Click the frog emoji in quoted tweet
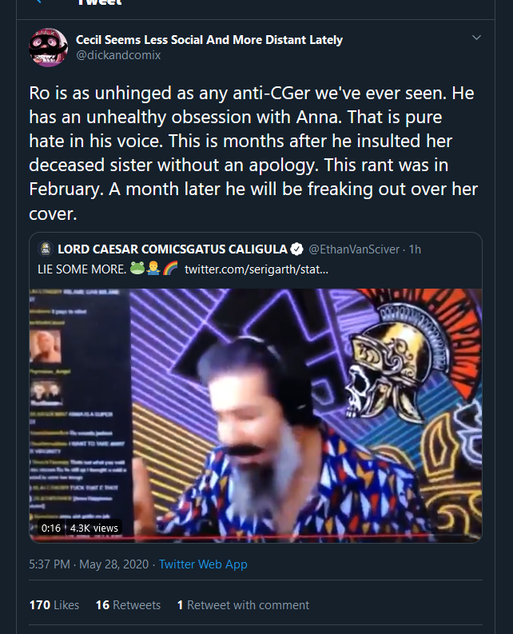 point(137,268)
